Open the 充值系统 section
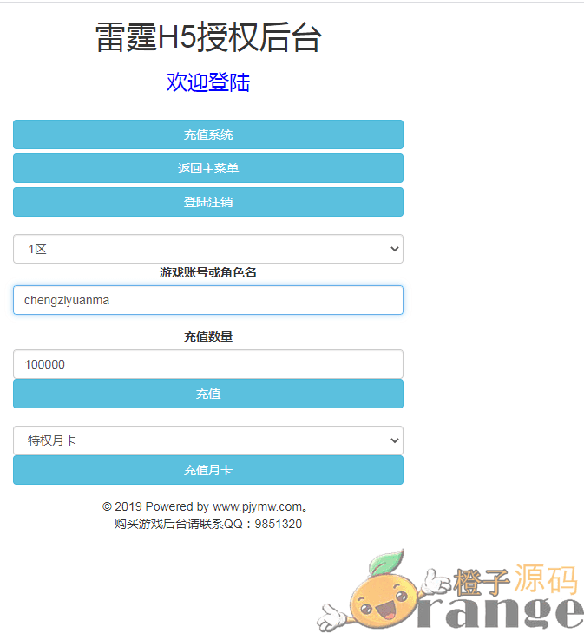 208,134
